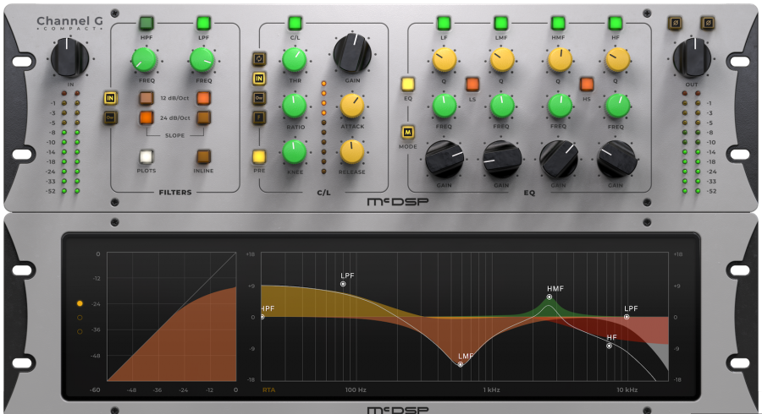Viewport: 762px width, 414px height.
Task: Click the LF band GAIN knob
Action: tap(444, 159)
